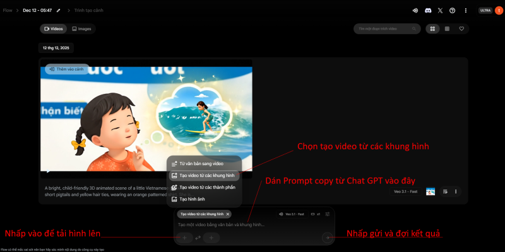505x252 pixels.
Task: Click the Flow breadcrumb link
Action: coord(7,11)
